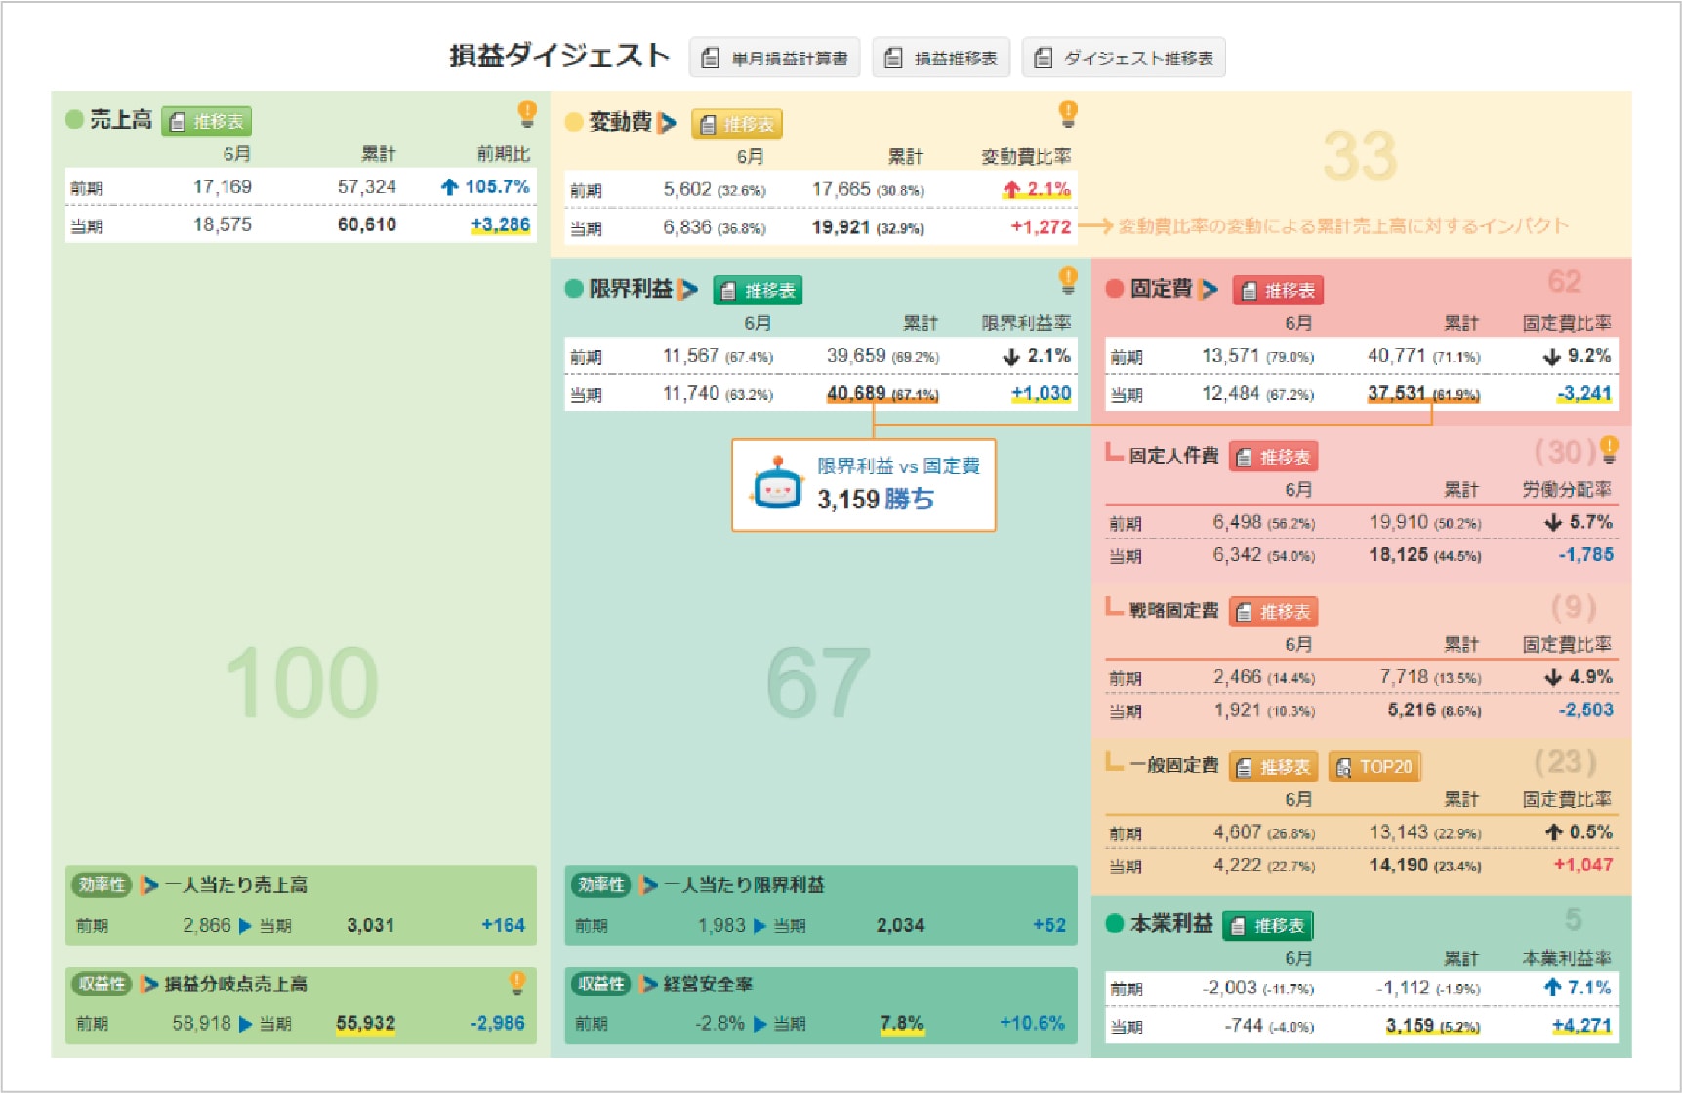Expand the 限界利益 arrow
The height and width of the screenshot is (1093, 1682).
(689, 290)
